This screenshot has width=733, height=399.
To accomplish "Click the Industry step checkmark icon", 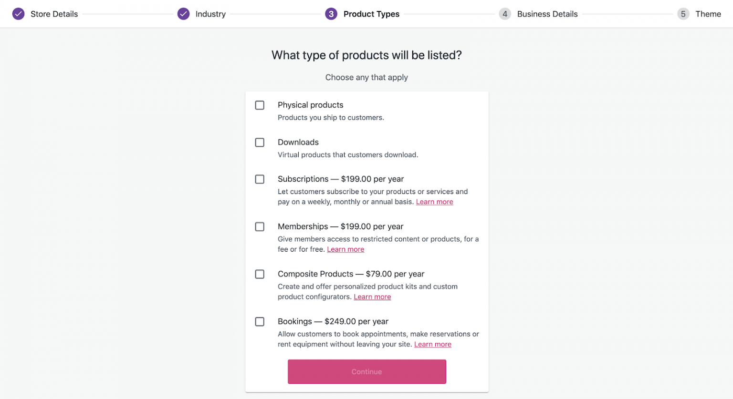I will click(184, 14).
